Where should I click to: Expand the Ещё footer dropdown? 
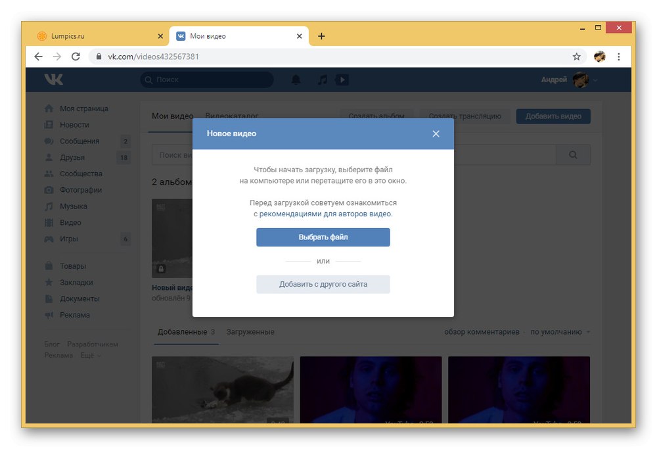tap(90, 355)
